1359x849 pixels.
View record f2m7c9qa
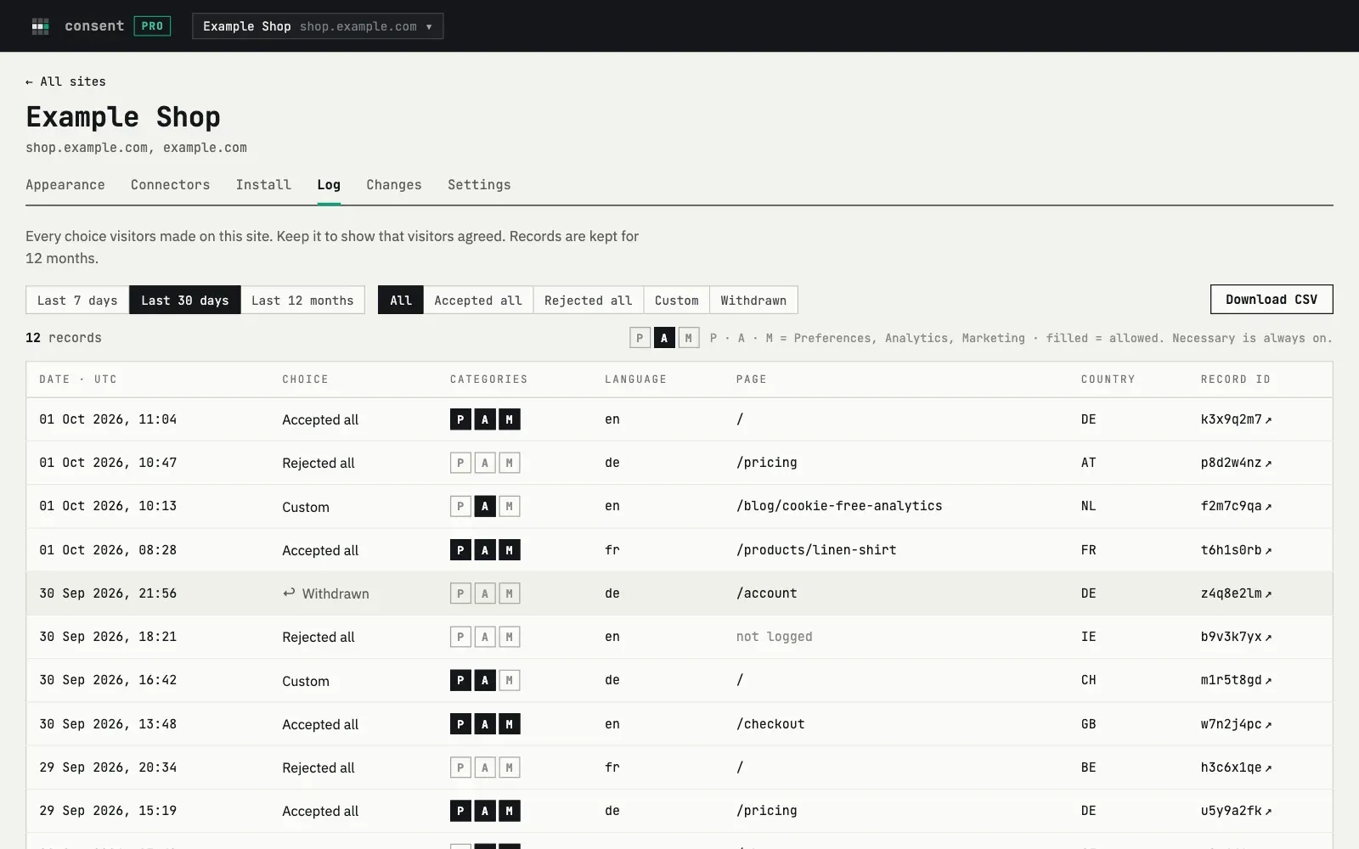coord(1236,506)
